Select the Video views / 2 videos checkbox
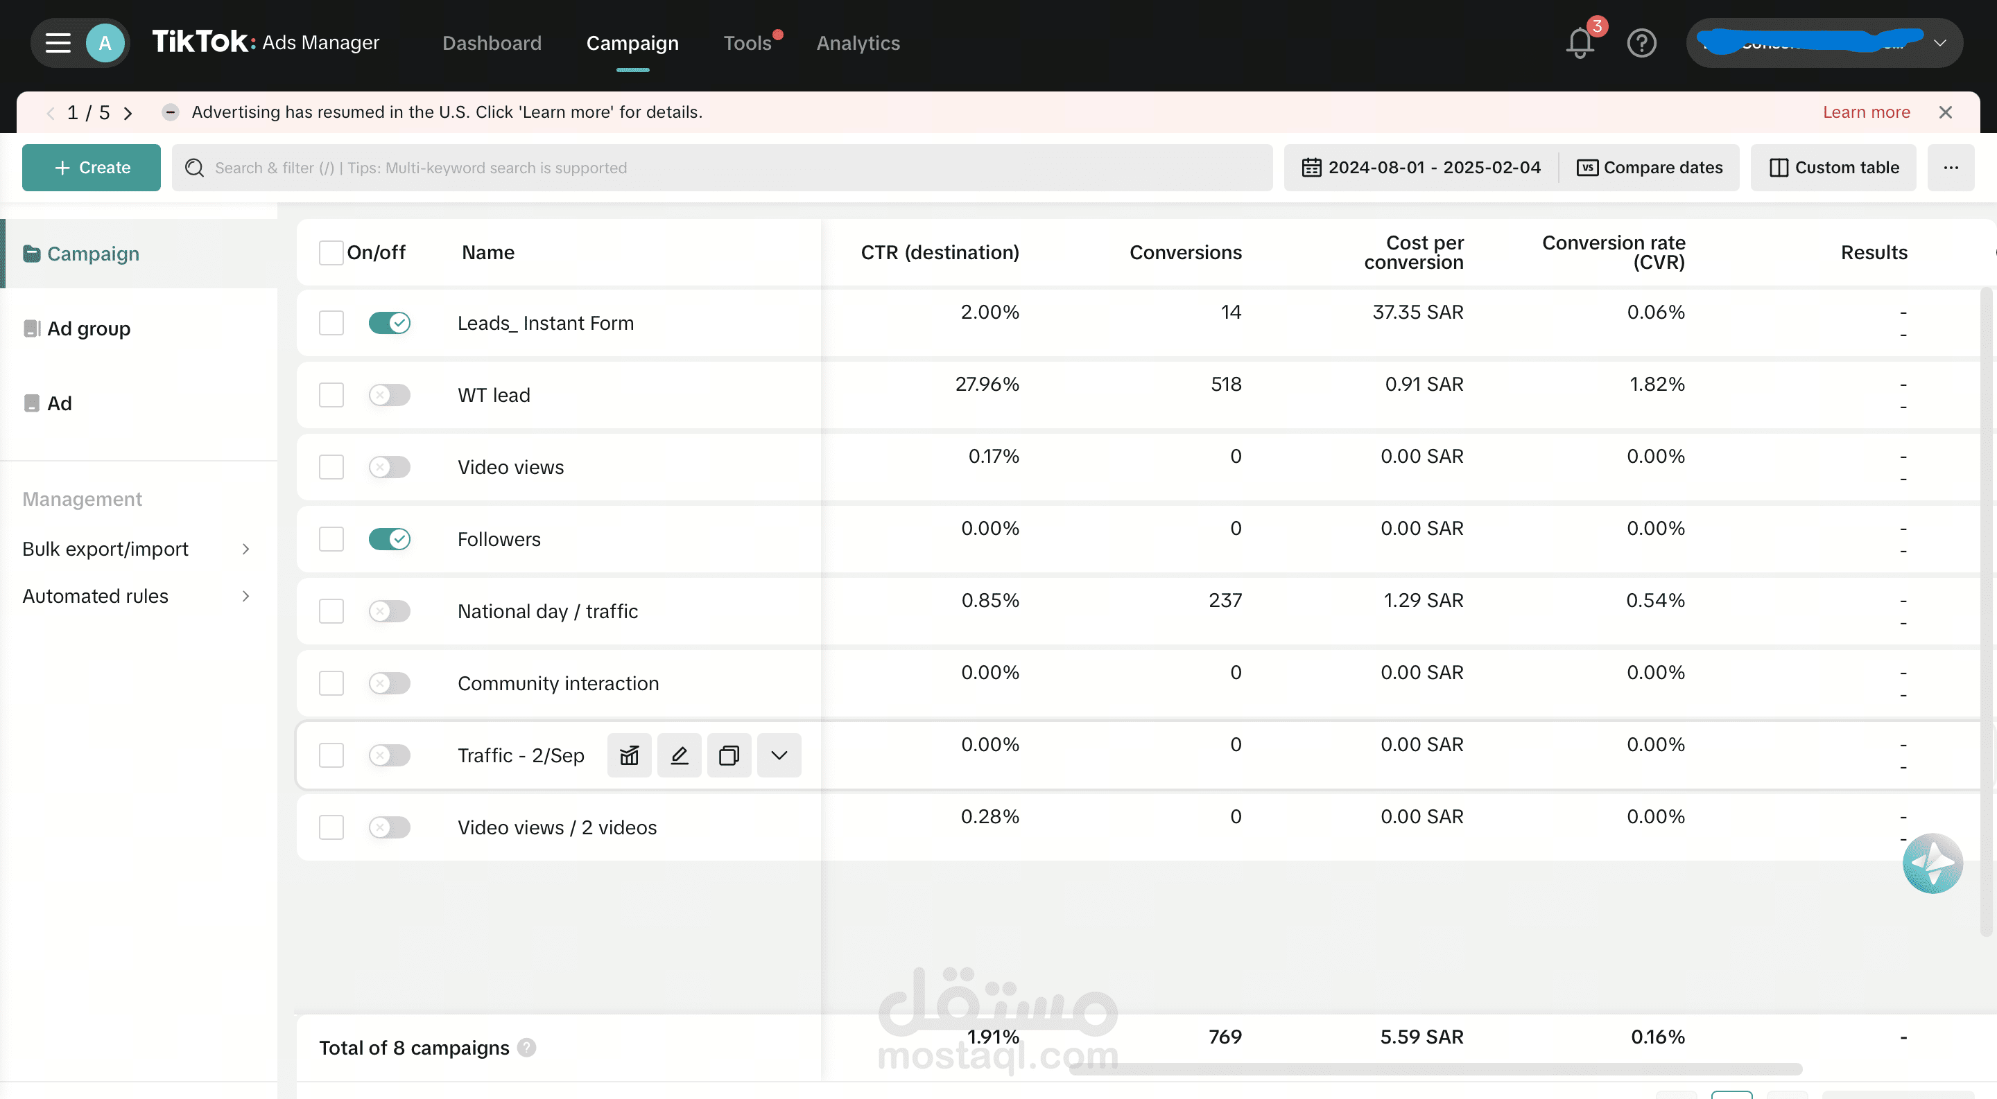 pos(331,827)
